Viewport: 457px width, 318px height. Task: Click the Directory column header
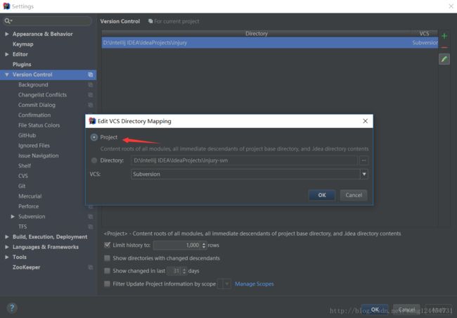pos(257,34)
